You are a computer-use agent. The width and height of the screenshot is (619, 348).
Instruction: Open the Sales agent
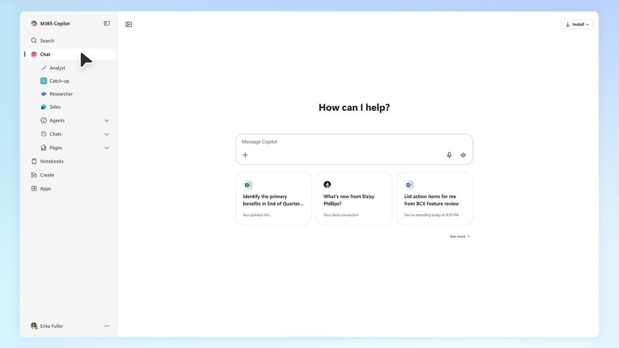click(x=55, y=107)
